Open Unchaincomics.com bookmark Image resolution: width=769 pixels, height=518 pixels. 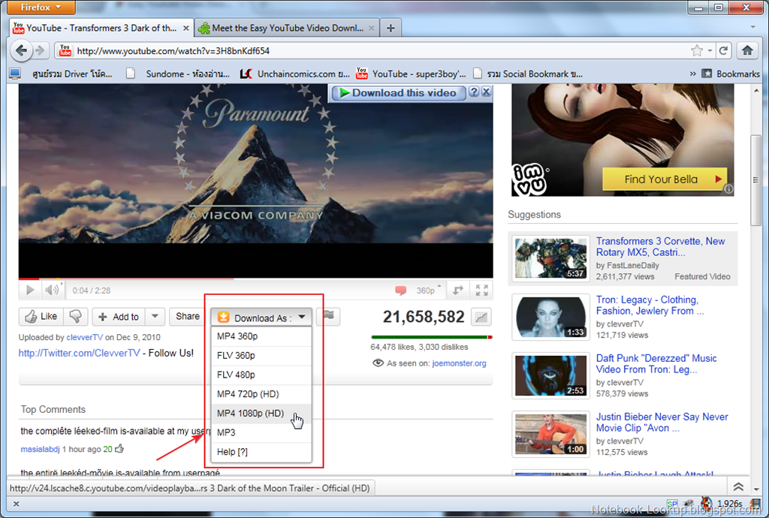(294, 74)
